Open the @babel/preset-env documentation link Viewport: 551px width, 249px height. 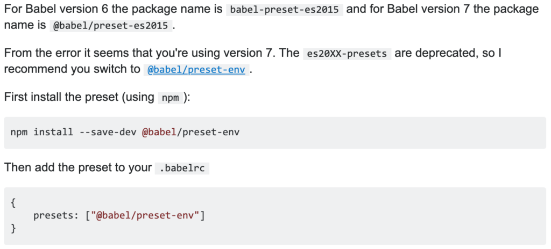tap(196, 69)
